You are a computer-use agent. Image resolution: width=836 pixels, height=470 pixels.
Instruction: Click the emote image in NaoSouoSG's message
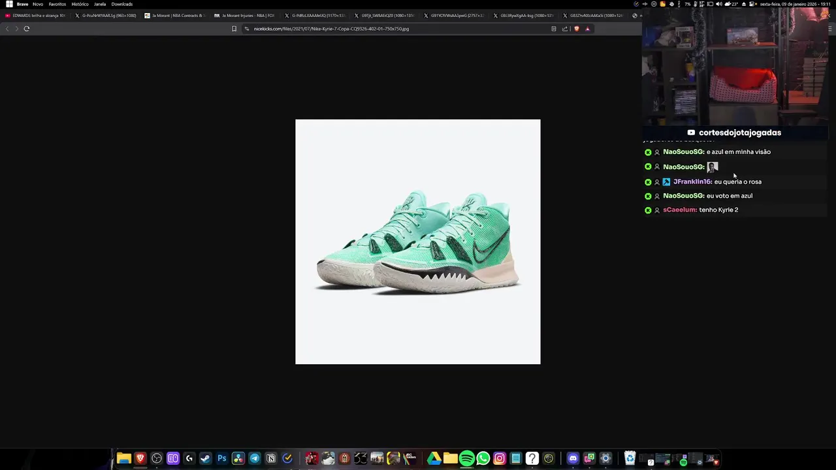[713, 167]
